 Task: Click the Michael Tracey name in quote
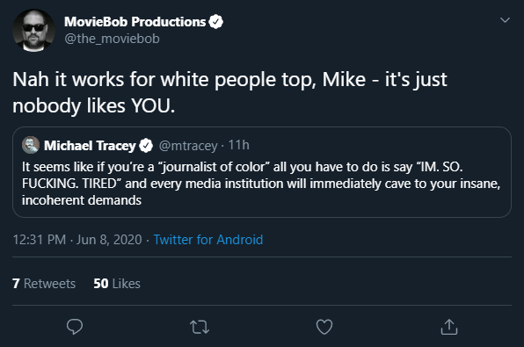coord(90,146)
